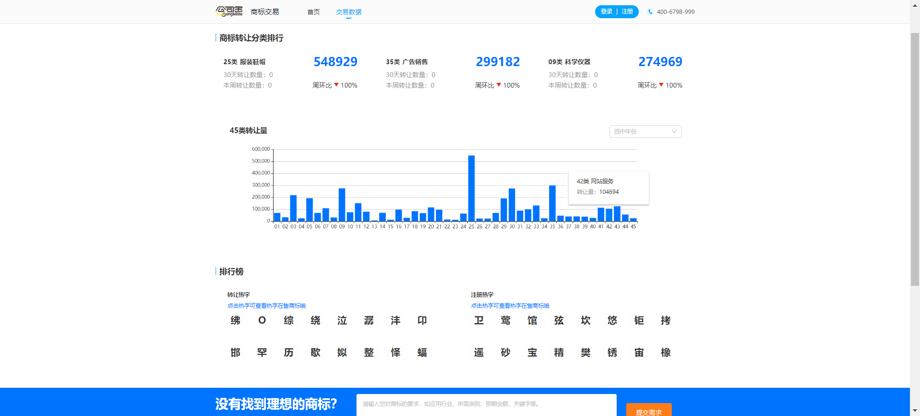Viewport: 920px width, 416px height.
Task: Click the 登录 login link
Action: point(607,11)
